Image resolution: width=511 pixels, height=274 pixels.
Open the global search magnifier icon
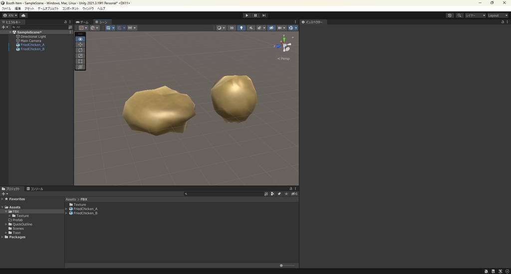(x=459, y=15)
